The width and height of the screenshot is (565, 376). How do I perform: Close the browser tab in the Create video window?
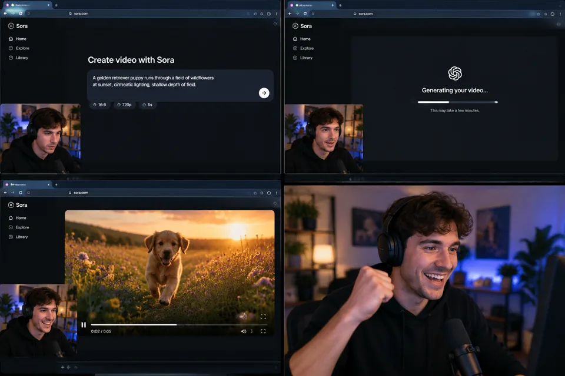click(x=49, y=5)
